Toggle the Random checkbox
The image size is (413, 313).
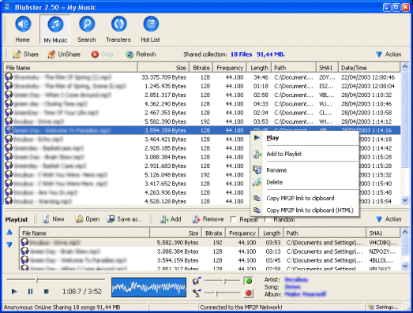268,219
